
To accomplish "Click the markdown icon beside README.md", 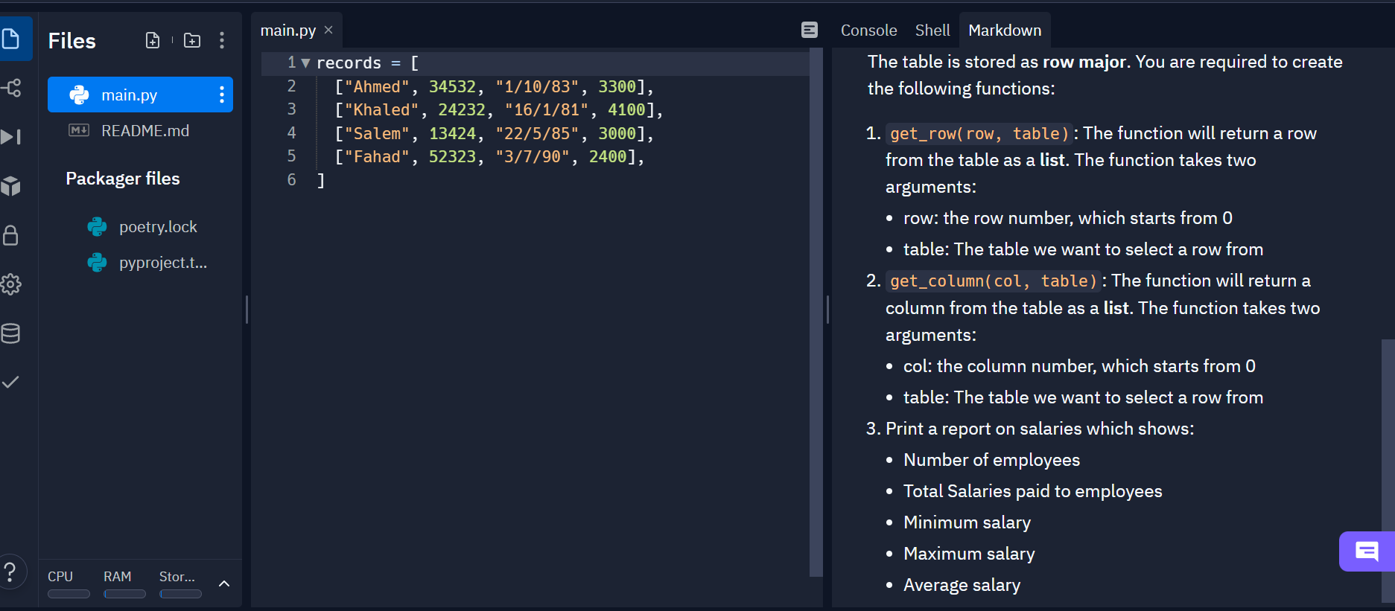I will click(x=79, y=130).
